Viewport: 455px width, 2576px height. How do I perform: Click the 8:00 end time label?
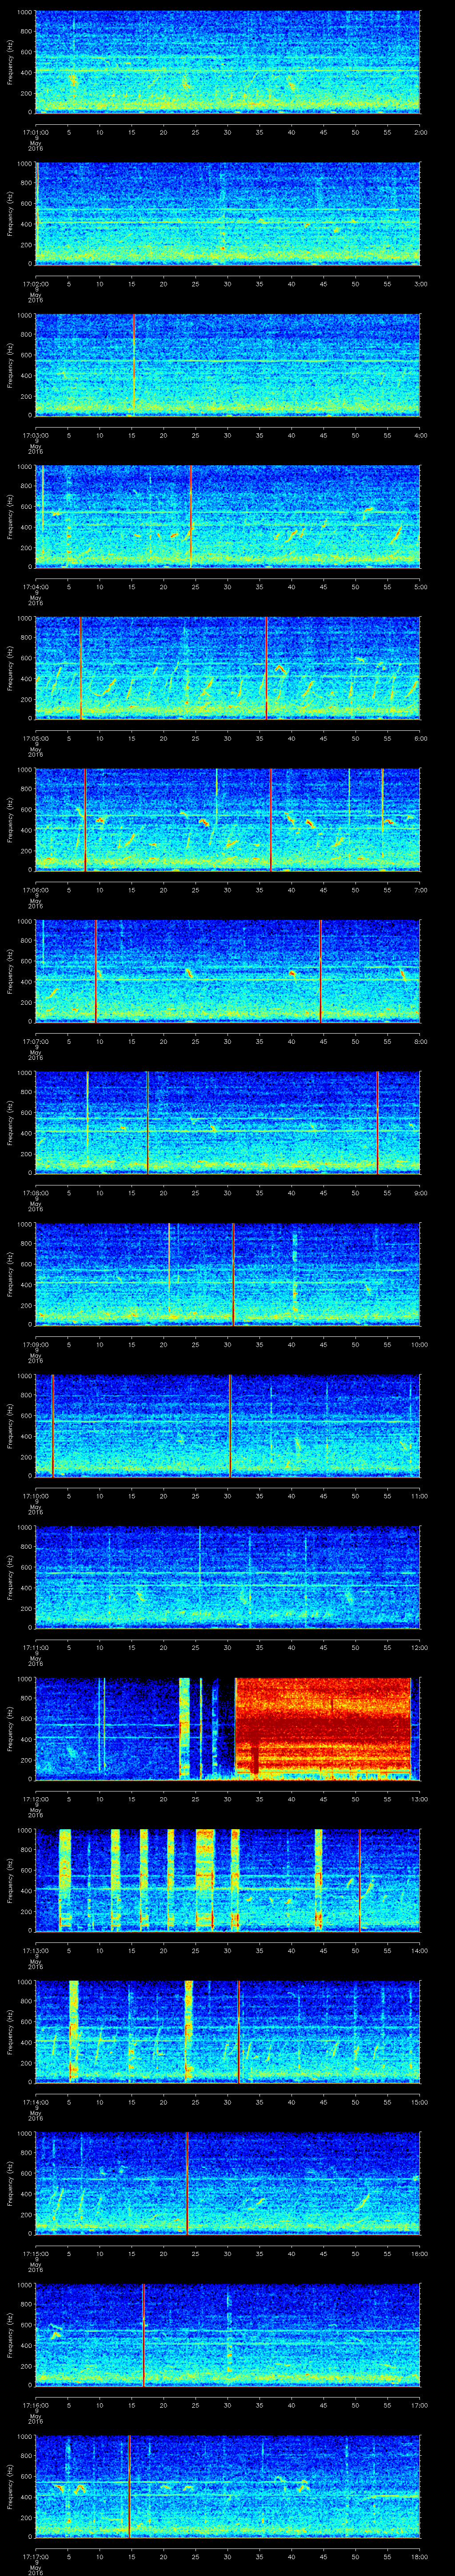click(420, 1041)
